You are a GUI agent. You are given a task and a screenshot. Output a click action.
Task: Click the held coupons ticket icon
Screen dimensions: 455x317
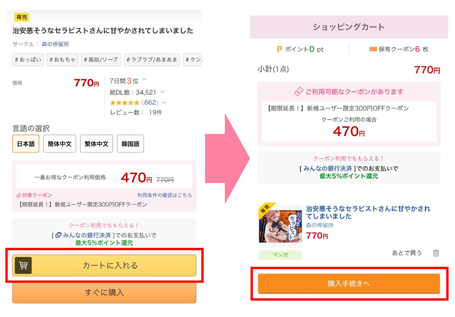pyautogui.click(x=373, y=50)
